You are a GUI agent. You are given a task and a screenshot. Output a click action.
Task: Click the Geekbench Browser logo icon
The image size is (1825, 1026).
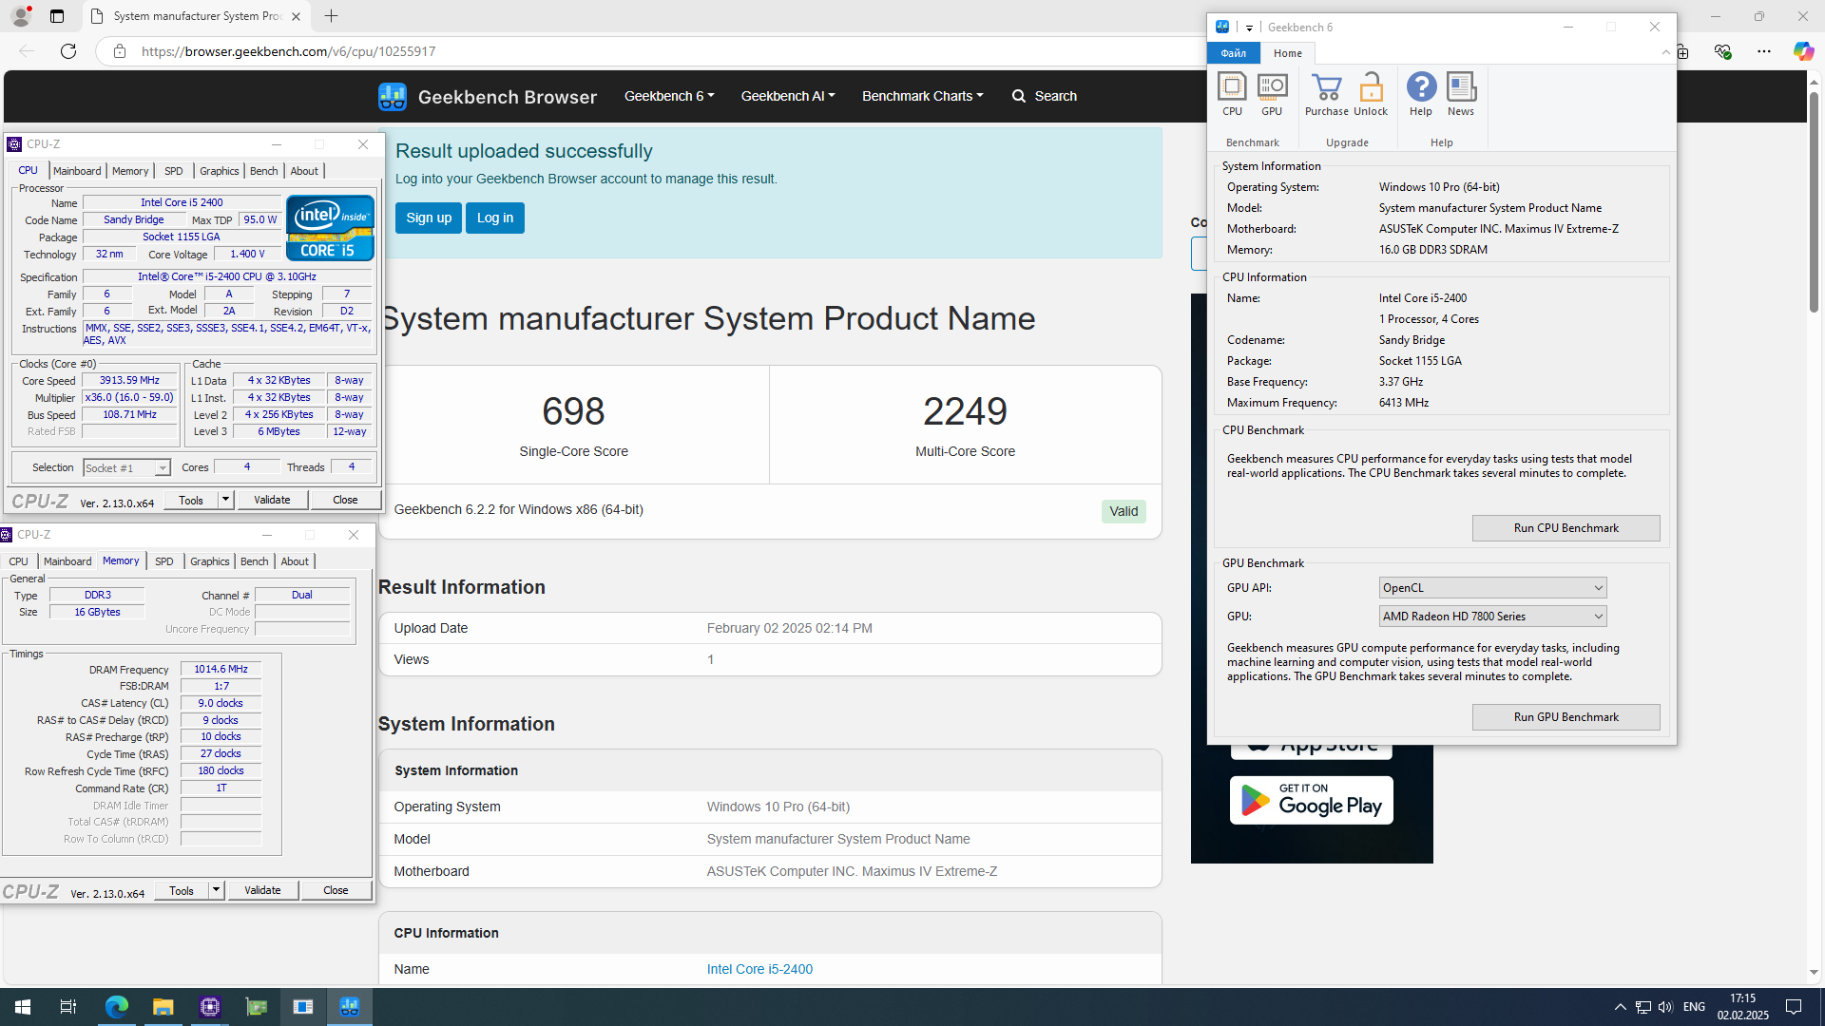tap(392, 96)
